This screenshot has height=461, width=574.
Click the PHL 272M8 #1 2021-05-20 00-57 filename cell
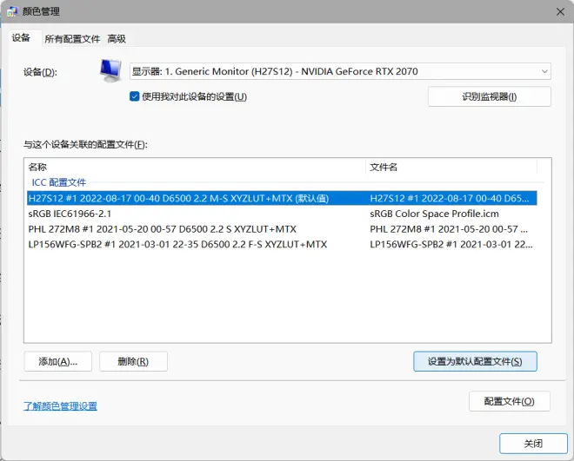coord(449,229)
